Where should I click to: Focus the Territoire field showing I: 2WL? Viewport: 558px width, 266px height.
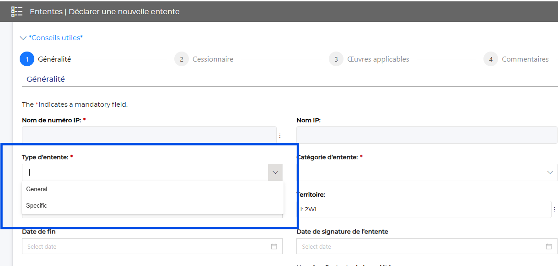(423, 209)
